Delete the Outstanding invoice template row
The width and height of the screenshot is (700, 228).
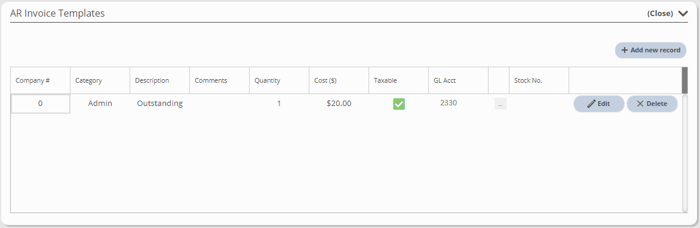652,104
